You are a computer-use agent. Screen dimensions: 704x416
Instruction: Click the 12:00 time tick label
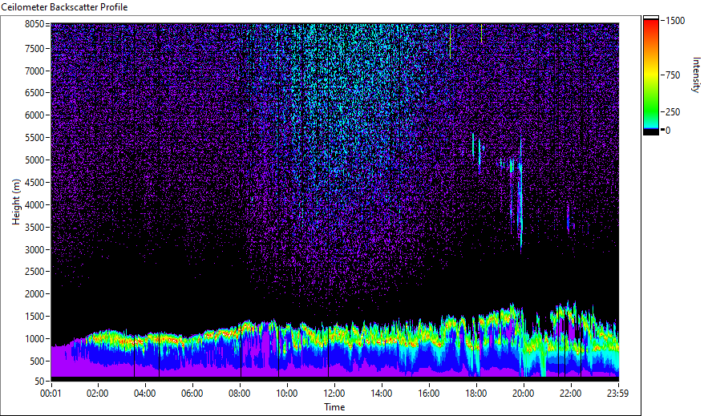(334, 394)
